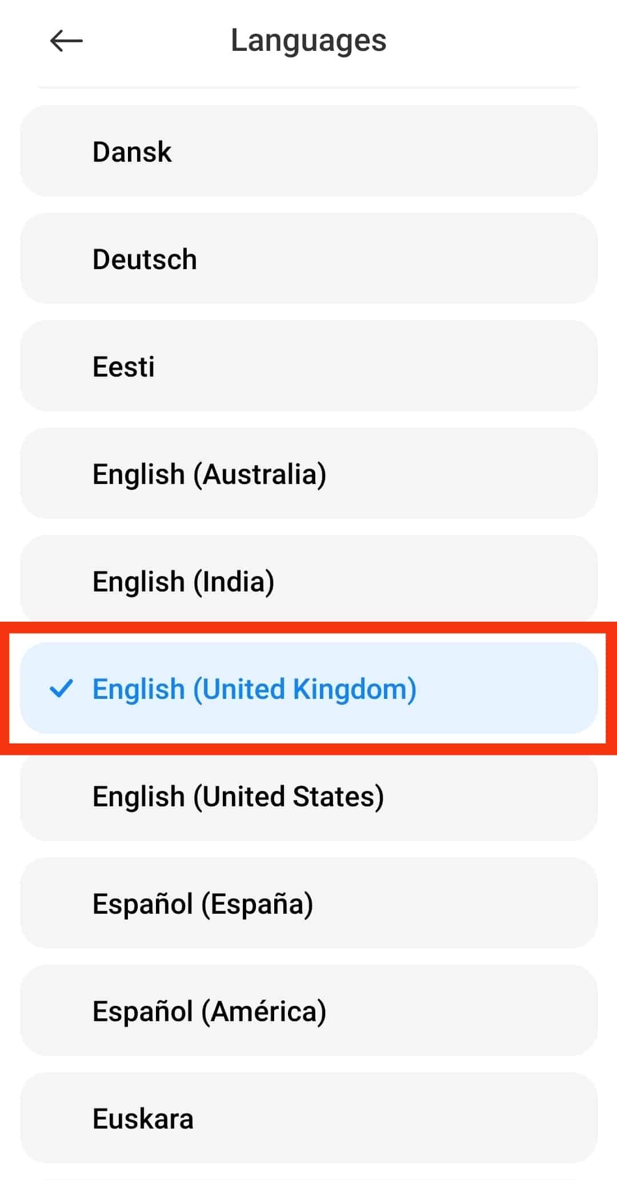Change language to English (United States)
The image size is (617, 1180).
[x=308, y=796]
